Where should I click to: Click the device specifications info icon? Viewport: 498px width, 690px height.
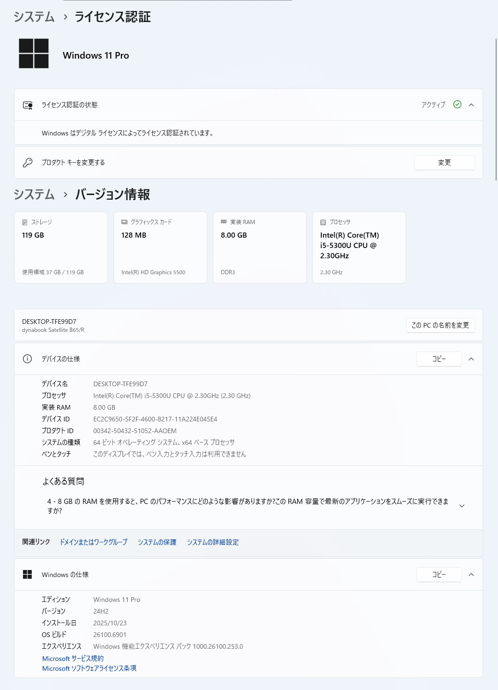pos(28,359)
